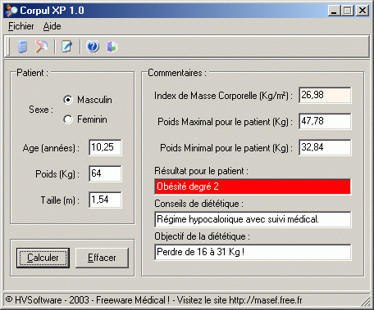Click the calculator toolbar icon
374x310 pixels.
point(22,47)
